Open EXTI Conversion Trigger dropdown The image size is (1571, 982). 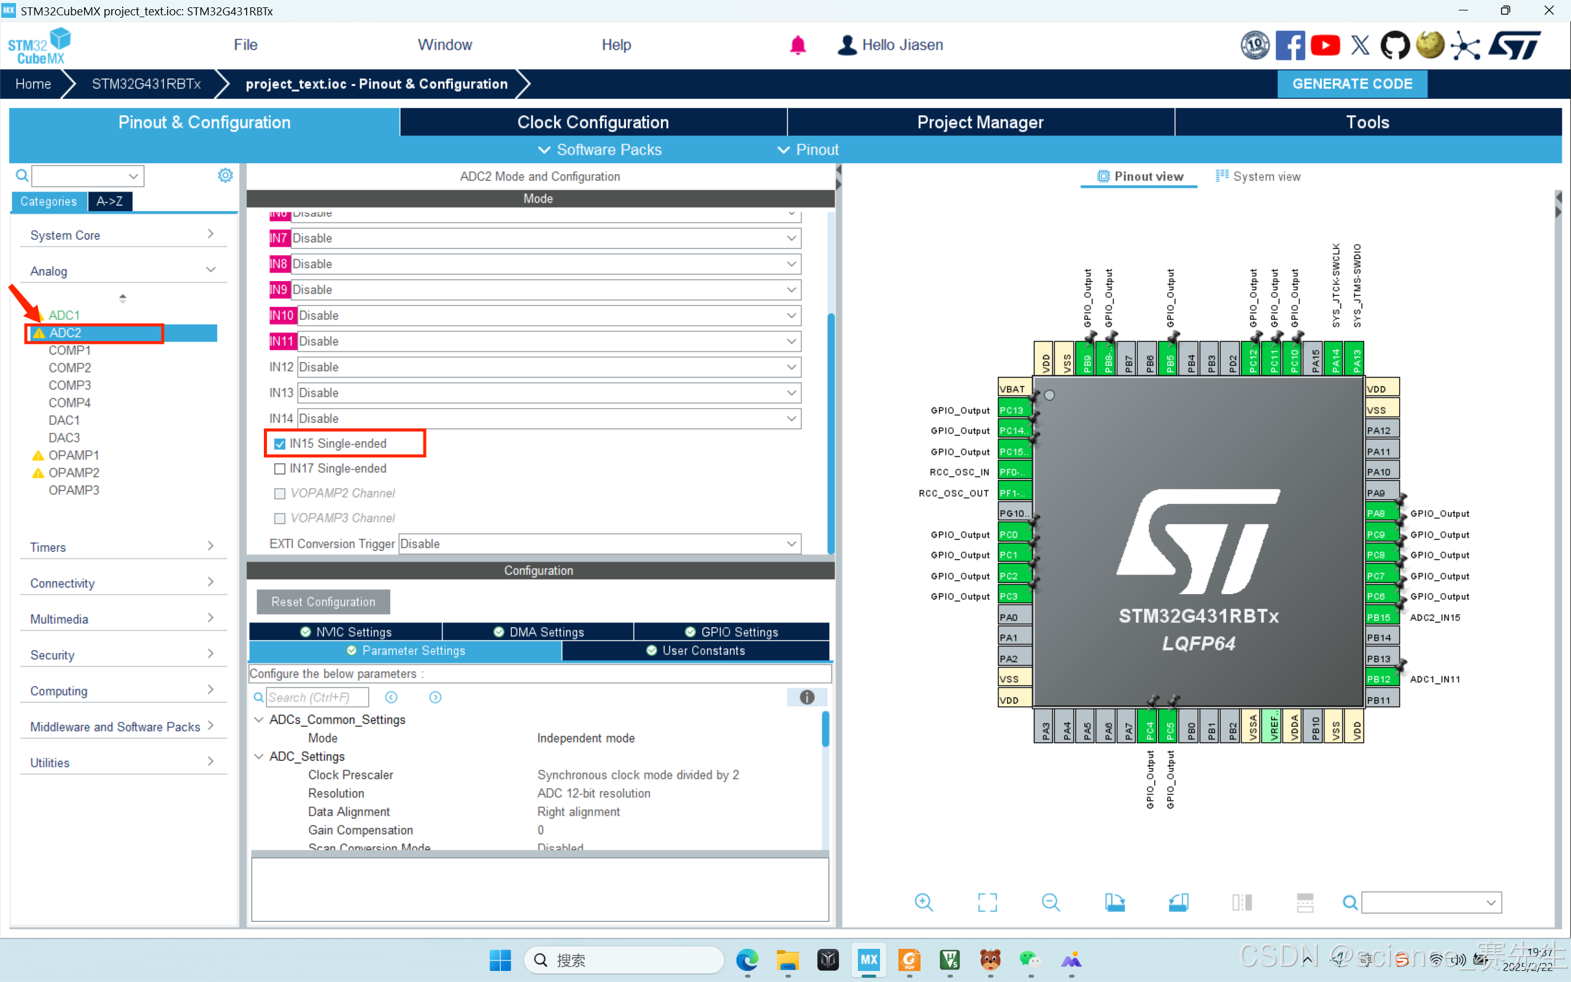[599, 544]
